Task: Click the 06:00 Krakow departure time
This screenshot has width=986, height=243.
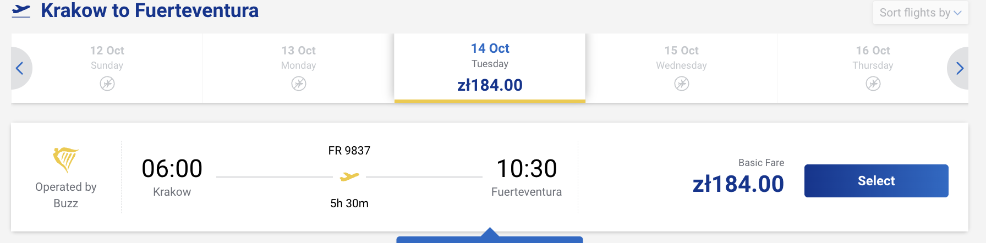Action: [x=172, y=168]
